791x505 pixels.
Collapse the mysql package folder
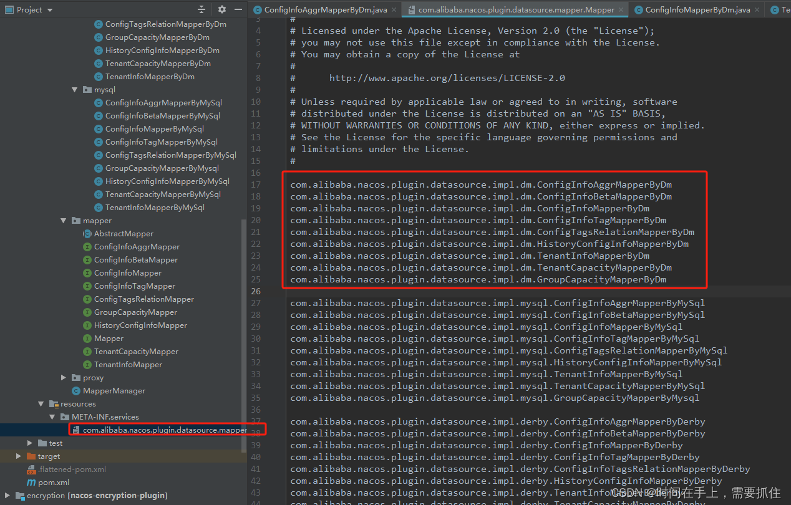coord(75,90)
